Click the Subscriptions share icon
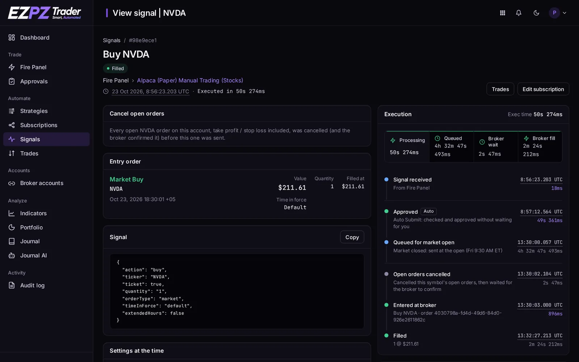This screenshot has width=579, height=362. pyautogui.click(x=12, y=125)
